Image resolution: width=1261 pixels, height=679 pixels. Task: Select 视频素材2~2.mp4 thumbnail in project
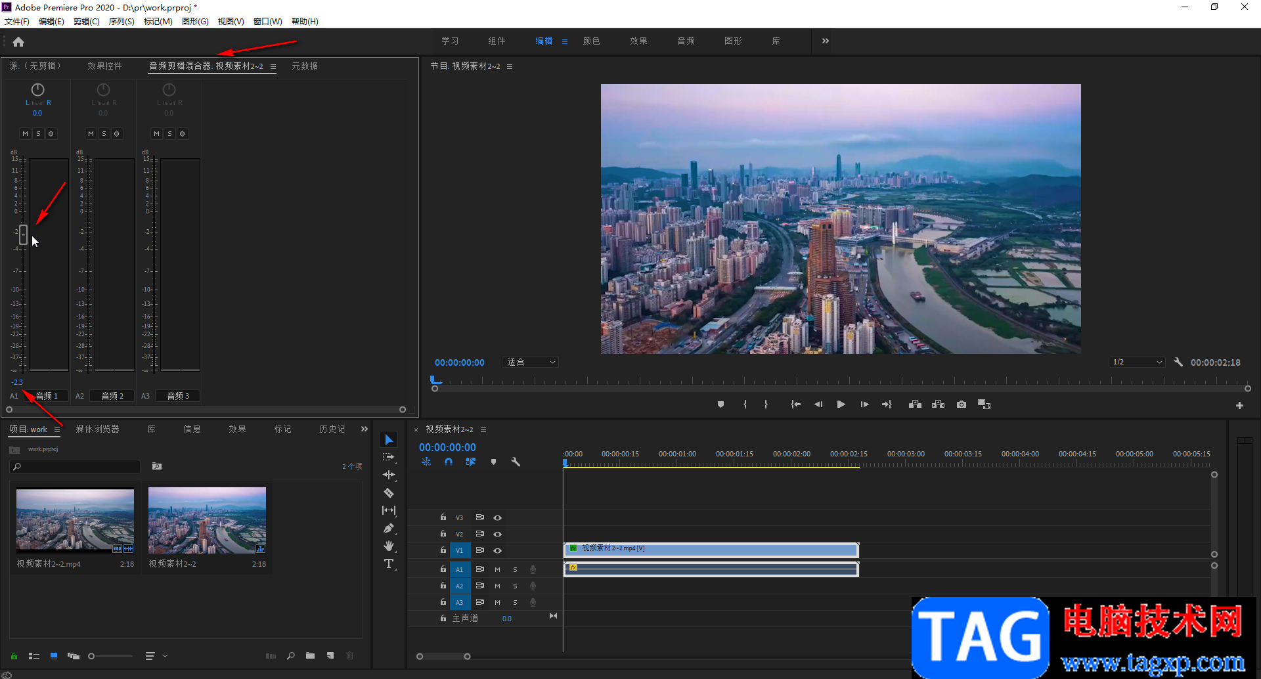click(75, 519)
